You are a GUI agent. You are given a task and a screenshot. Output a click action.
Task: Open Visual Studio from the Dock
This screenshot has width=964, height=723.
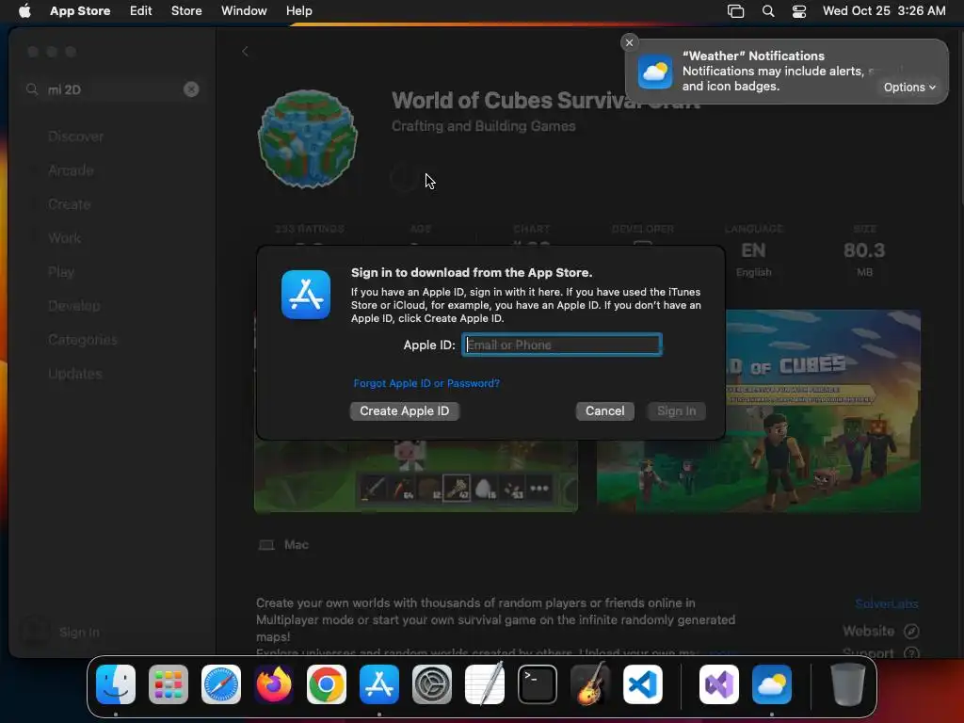point(719,684)
